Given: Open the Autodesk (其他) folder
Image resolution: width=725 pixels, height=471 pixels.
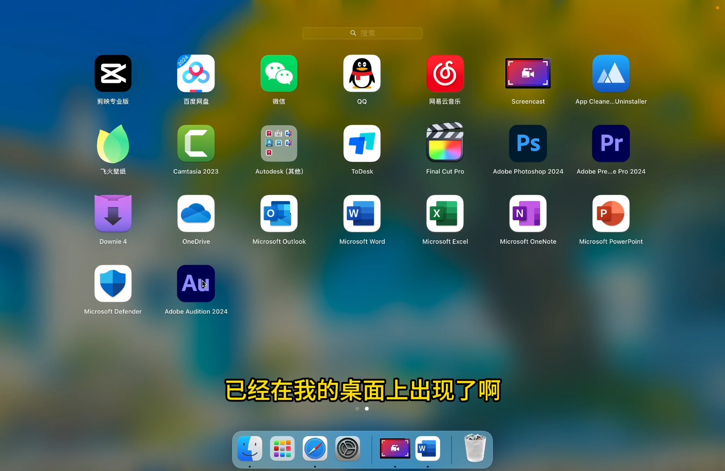Looking at the screenshot, I should click(279, 143).
